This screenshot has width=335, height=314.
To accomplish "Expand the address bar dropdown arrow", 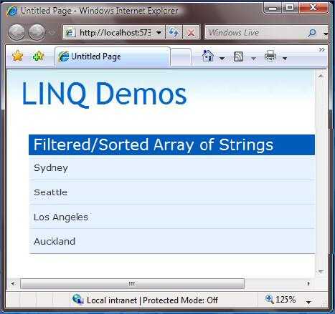I will tap(159, 33).
